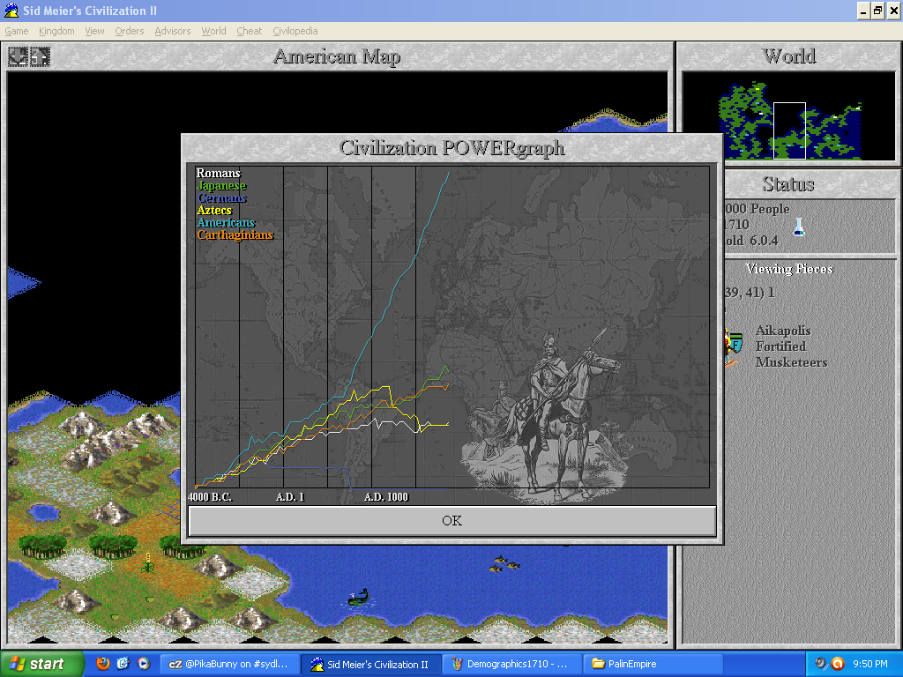903x677 pixels.
Task: Click the 4000 B.C. axis label
Action: (x=210, y=497)
